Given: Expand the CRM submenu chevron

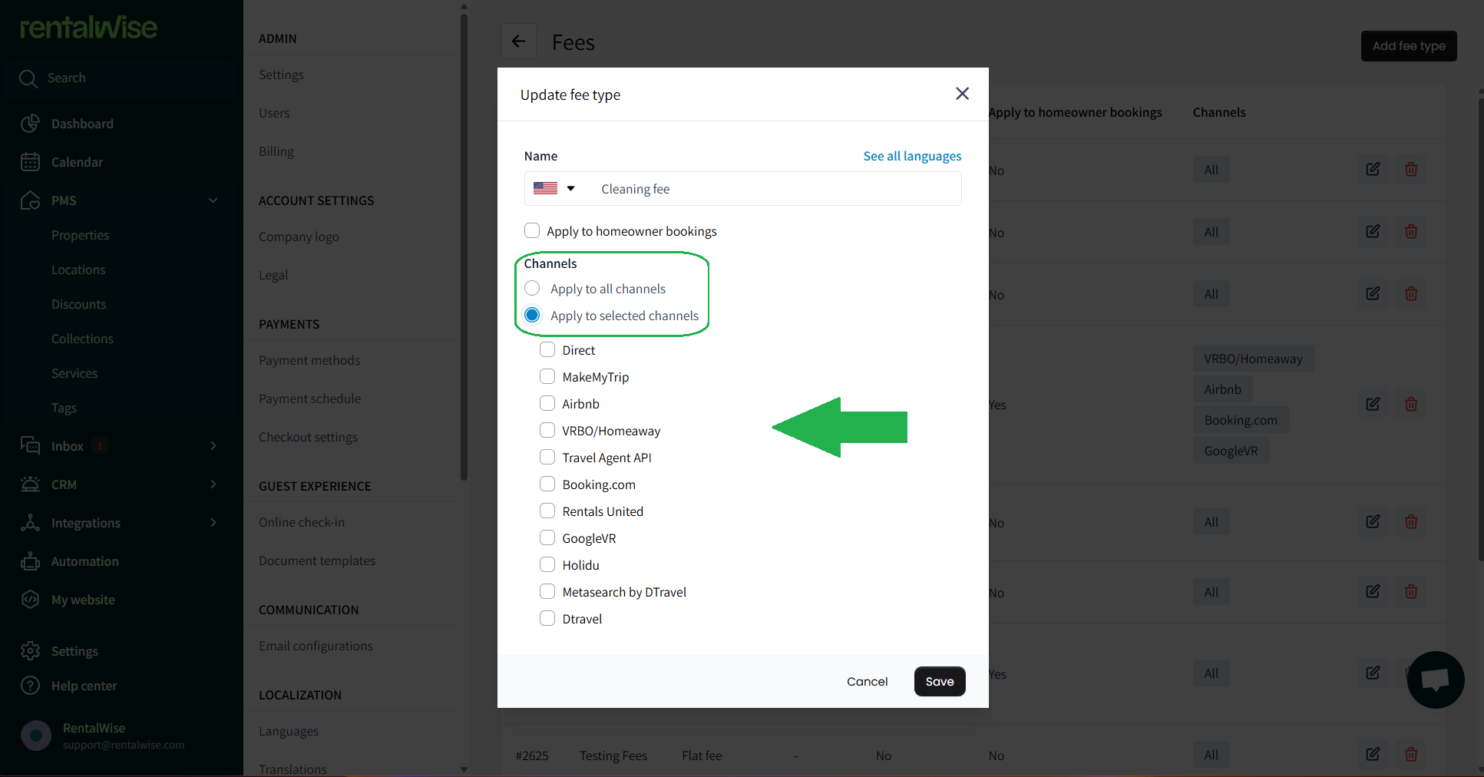Looking at the screenshot, I should pos(213,484).
